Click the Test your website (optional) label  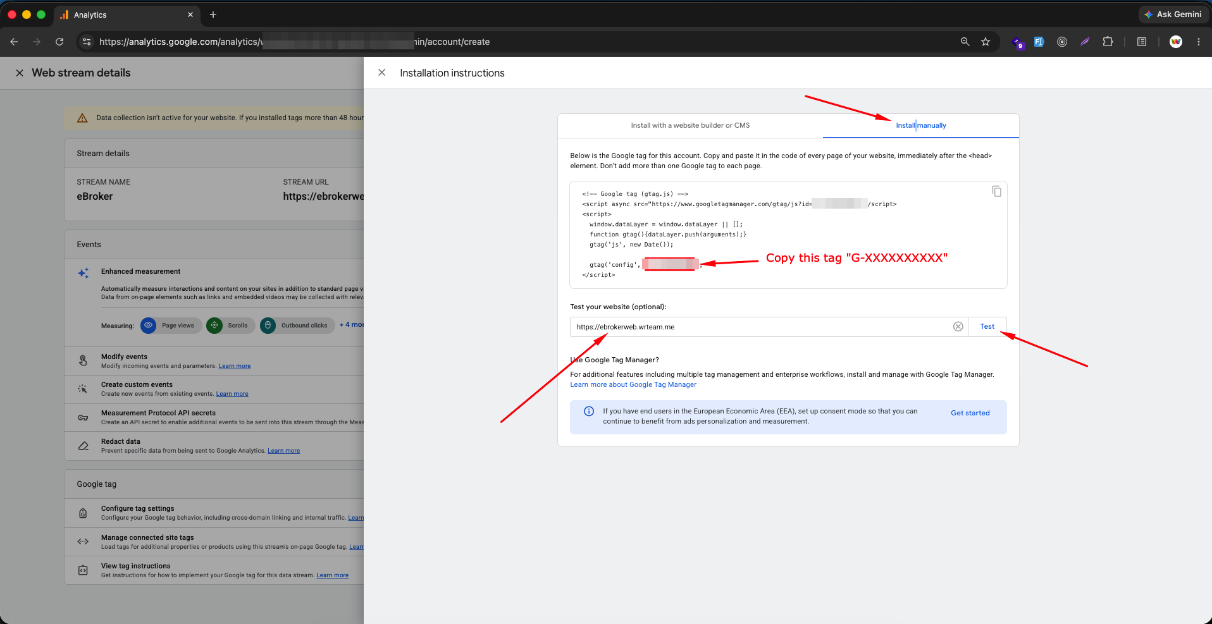click(x=618, y=307)
